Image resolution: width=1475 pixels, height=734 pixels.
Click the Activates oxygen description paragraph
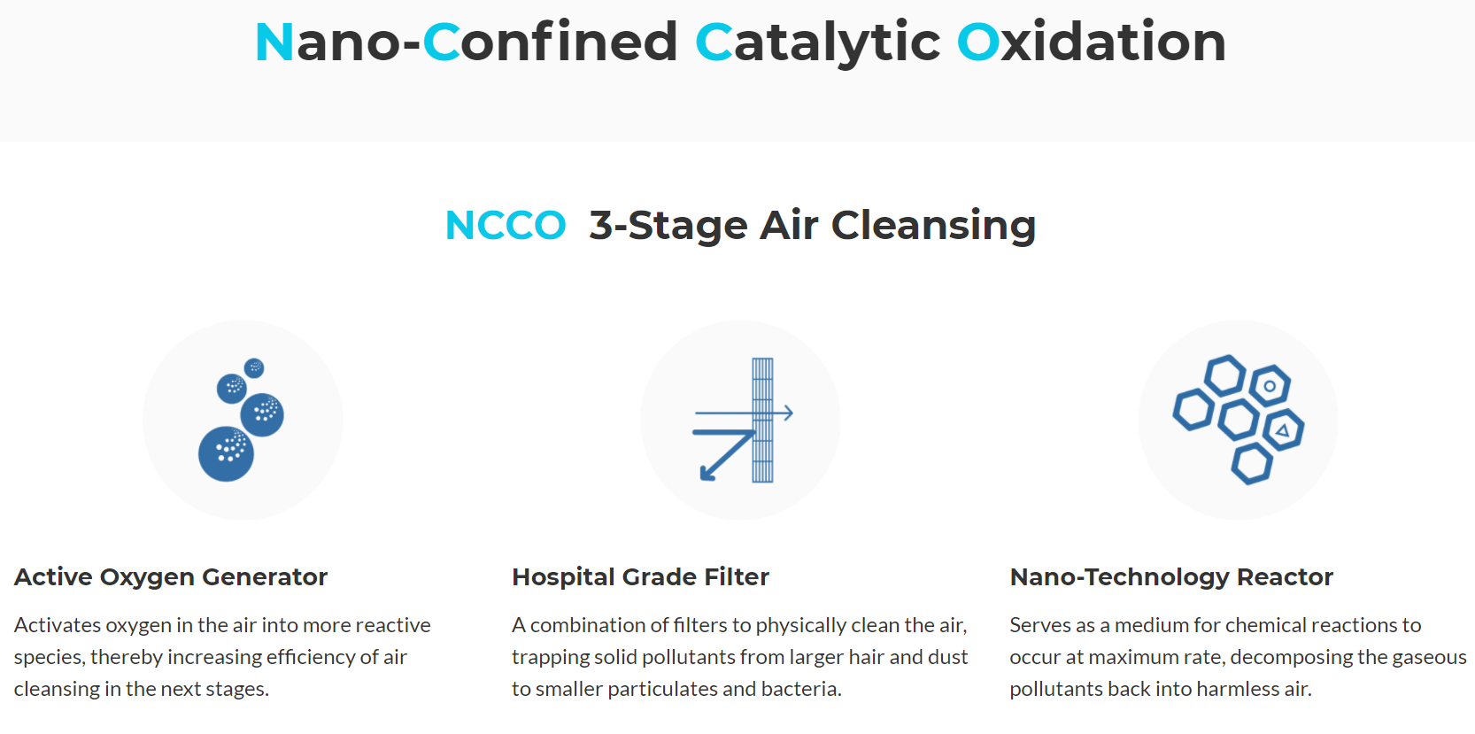coord(222,657)
